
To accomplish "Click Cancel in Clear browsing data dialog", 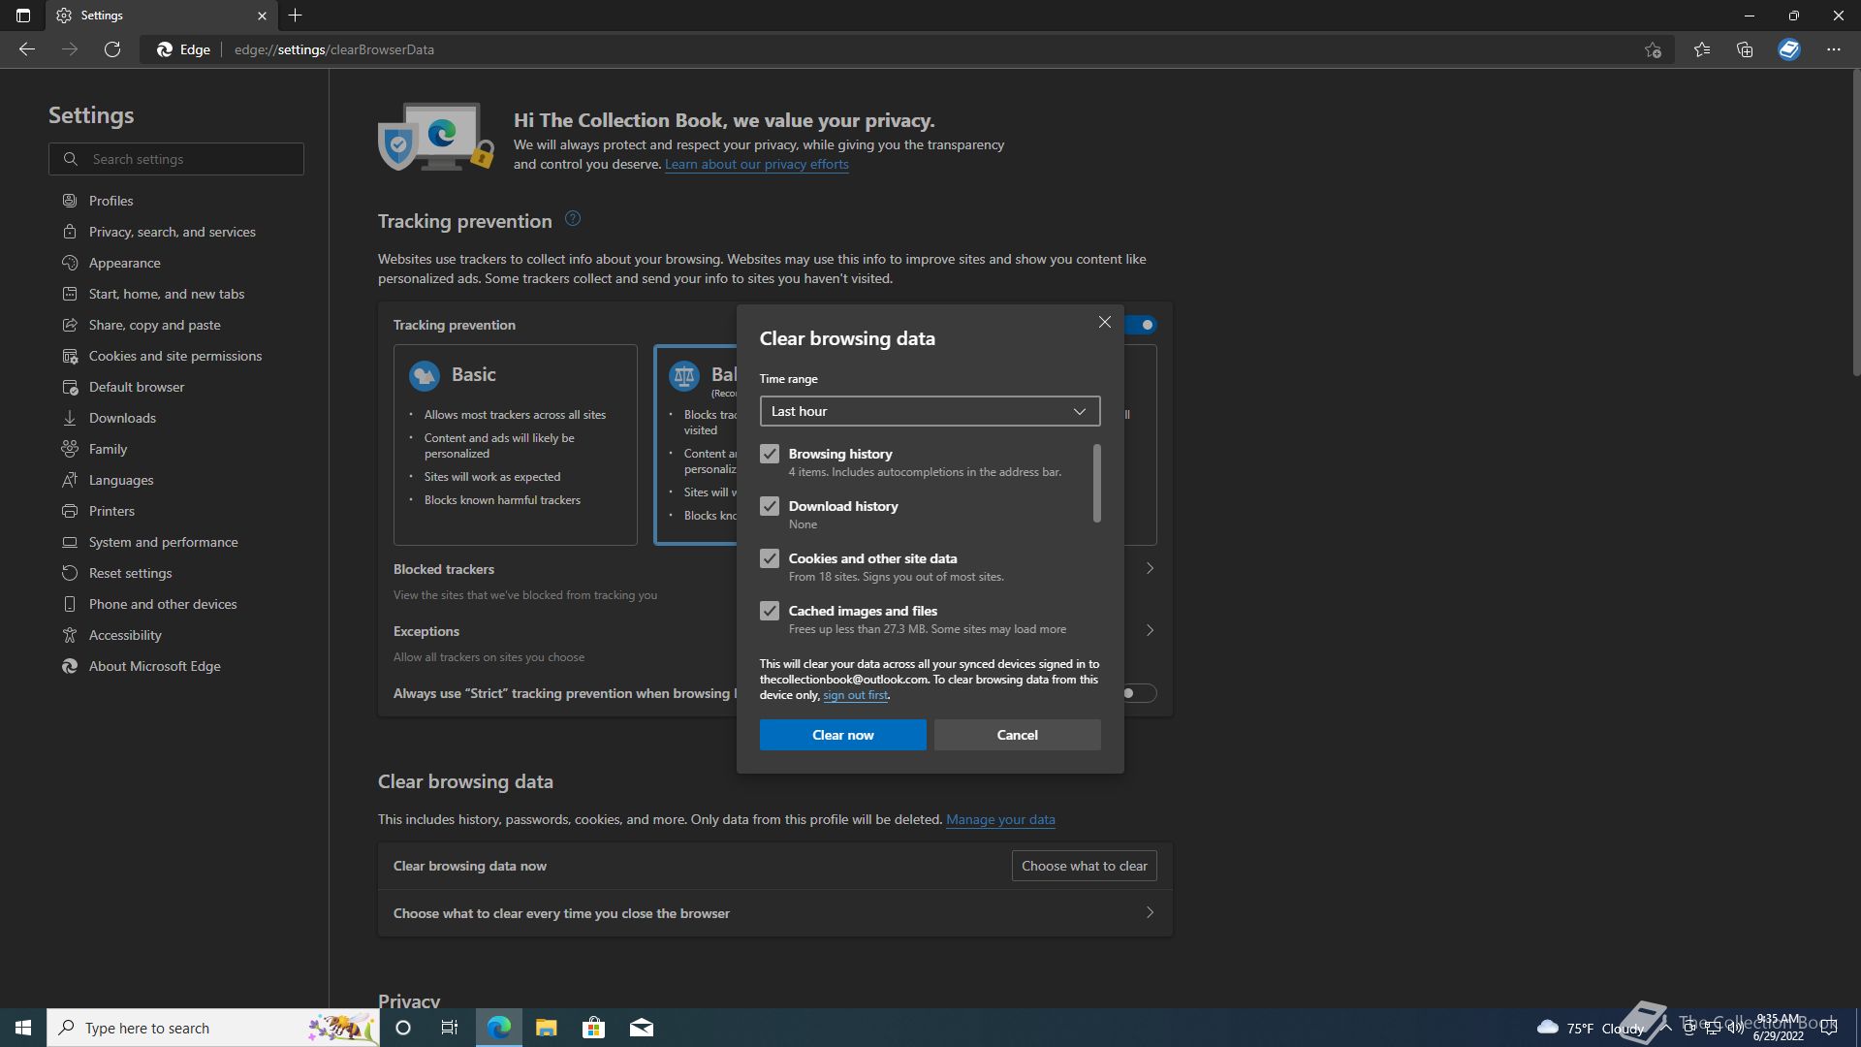I will (1017, 735).
